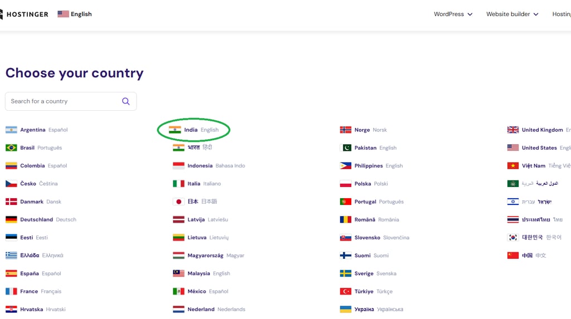Click the Colombia flag icon
The image size is (571, 319).
[x=11, y=165]
